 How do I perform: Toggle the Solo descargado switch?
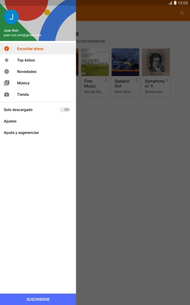tap(65, 109)
